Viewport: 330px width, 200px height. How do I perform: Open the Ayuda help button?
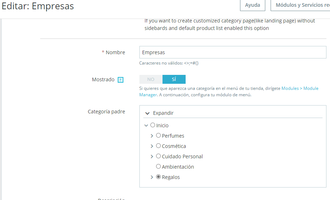pos(252,5)
